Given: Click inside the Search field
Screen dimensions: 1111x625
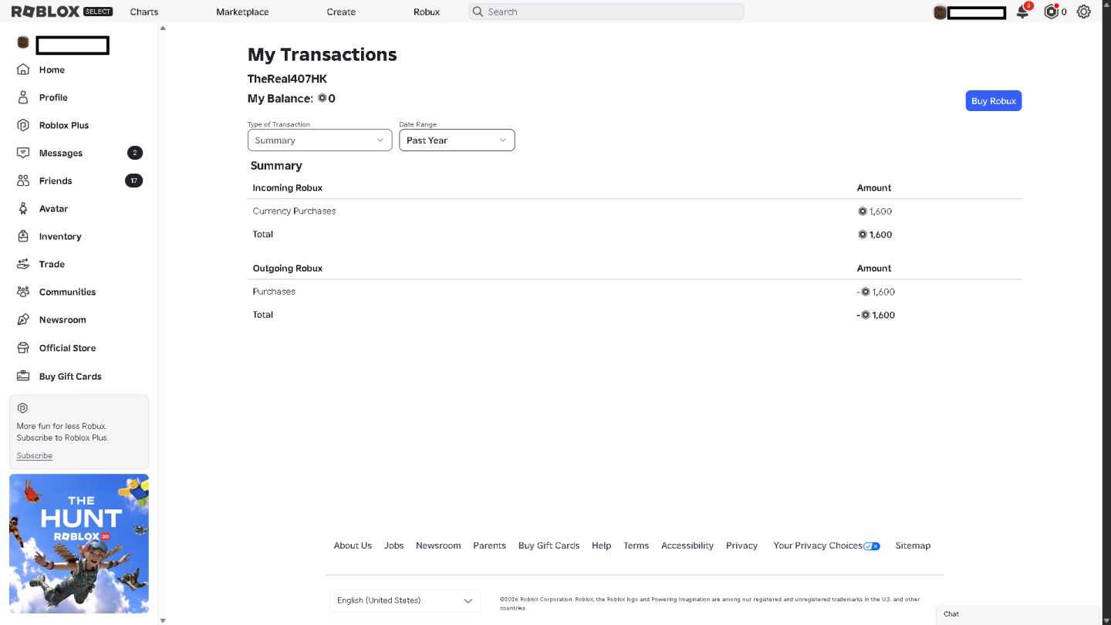Looking at the screenshot, I should (606, 12).
